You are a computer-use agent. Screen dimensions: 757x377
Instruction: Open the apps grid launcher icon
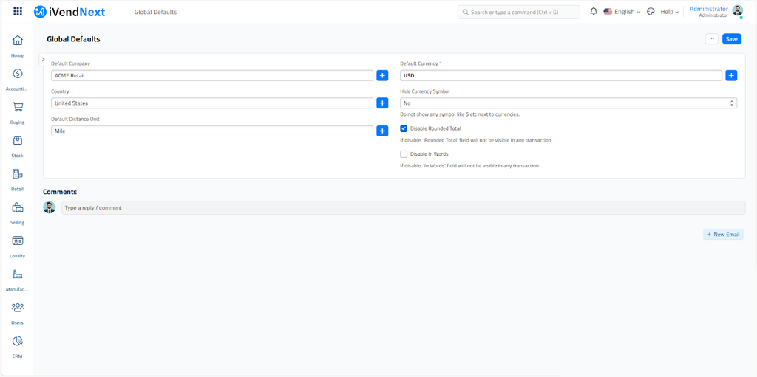[18, 12]
